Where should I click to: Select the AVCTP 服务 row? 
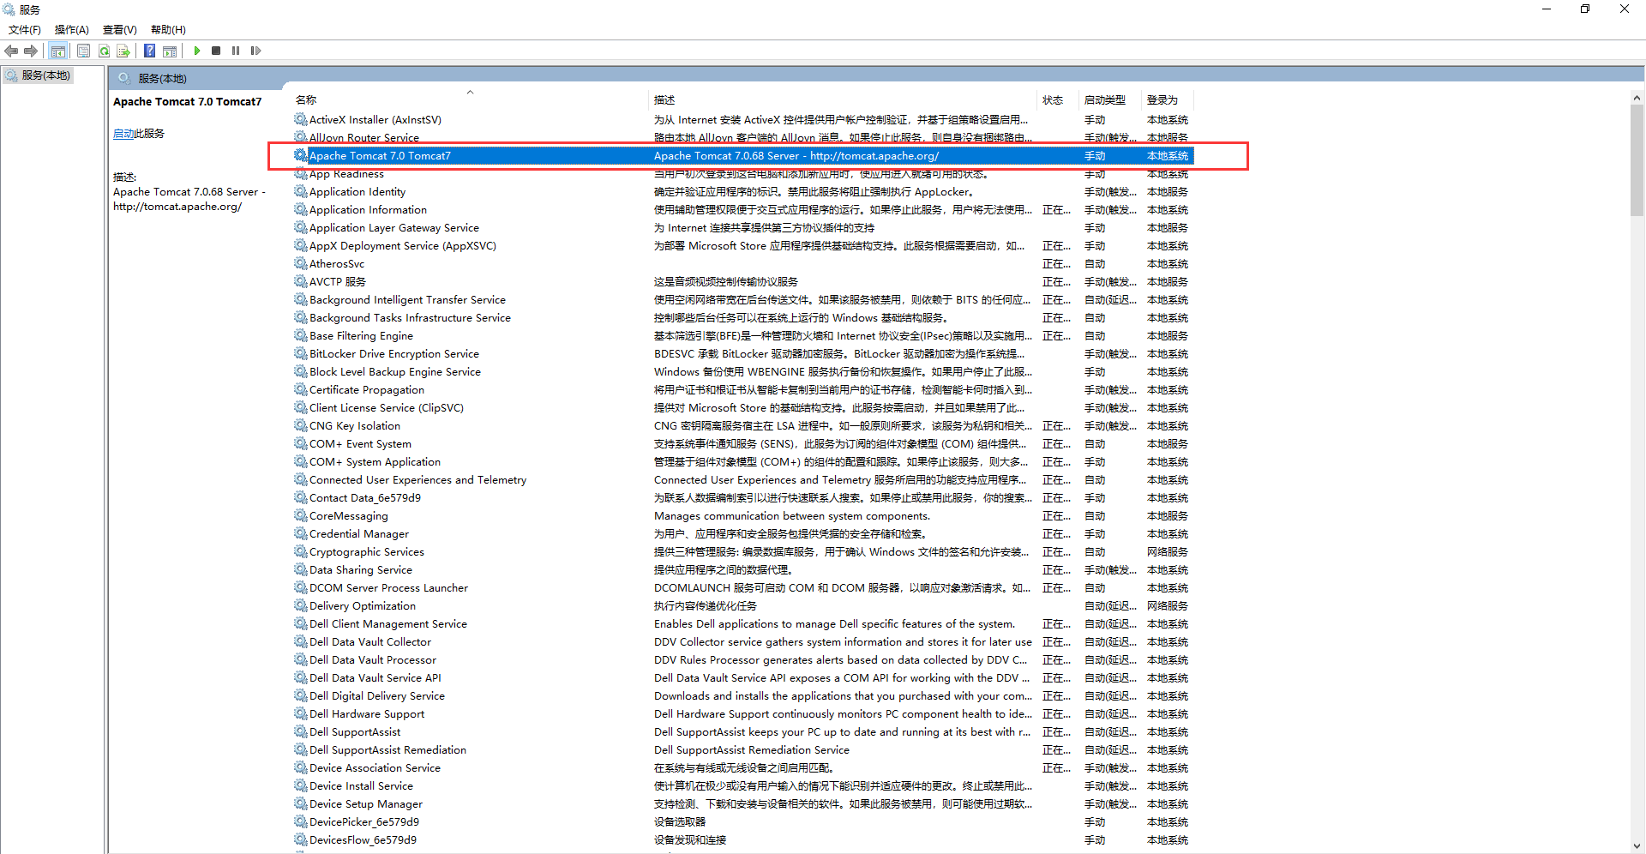point(742,281)
